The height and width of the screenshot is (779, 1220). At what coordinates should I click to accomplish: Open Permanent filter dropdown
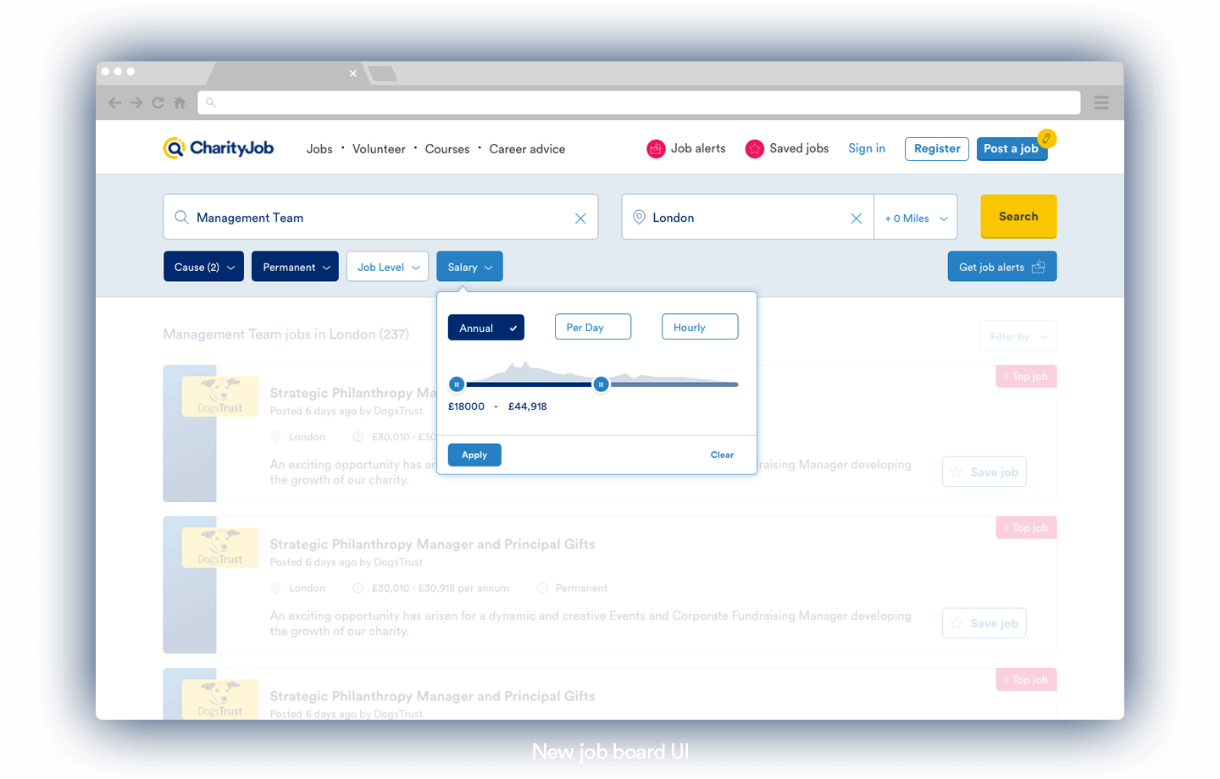[295, 267]
